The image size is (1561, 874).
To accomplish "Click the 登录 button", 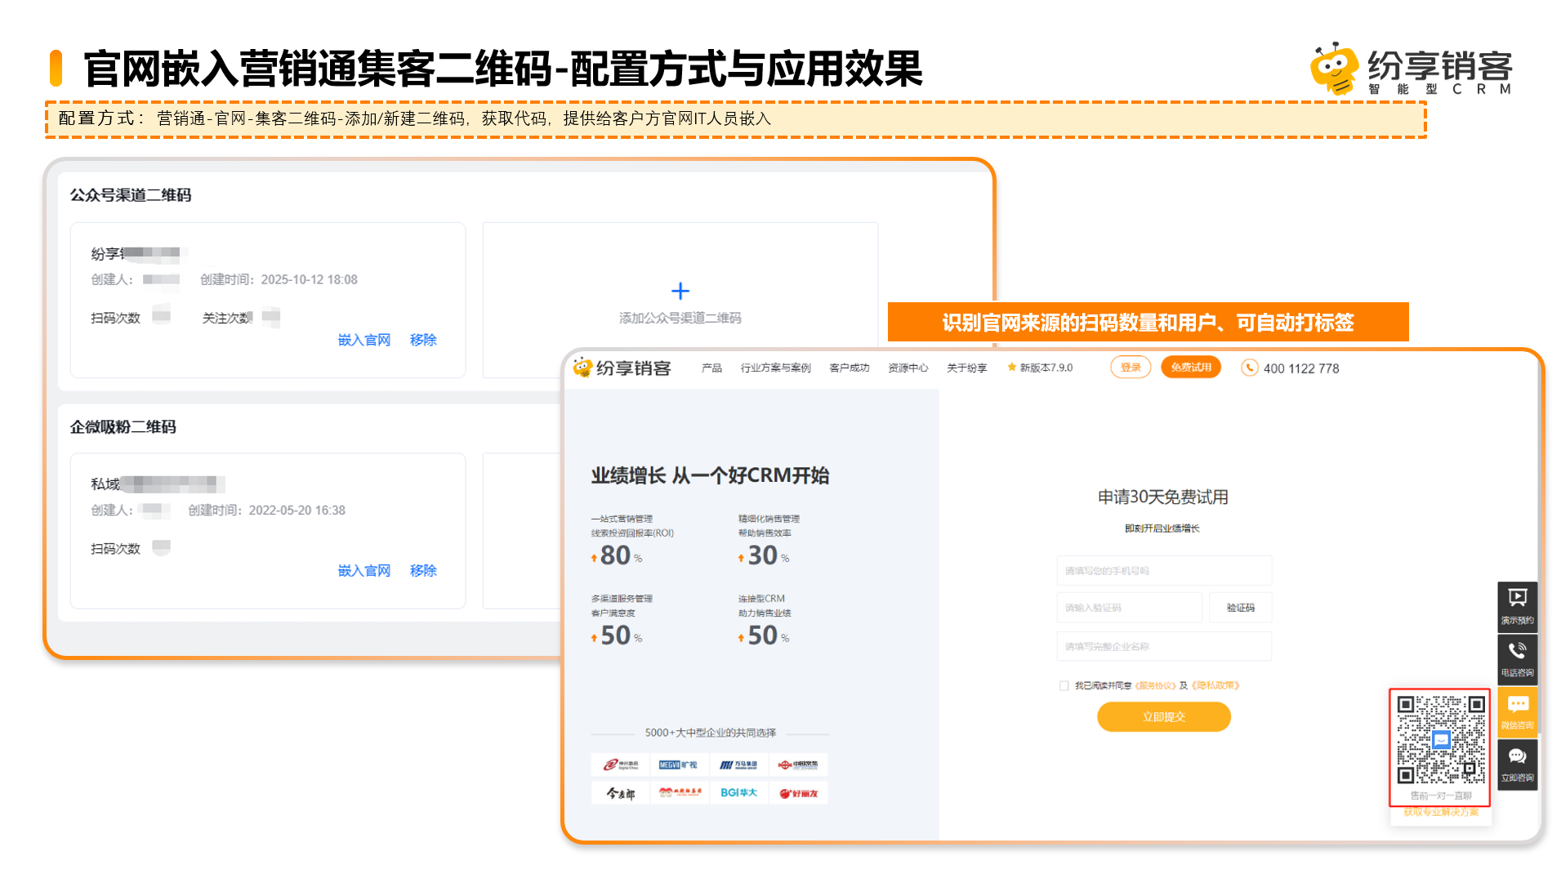I will [1131, 368].
